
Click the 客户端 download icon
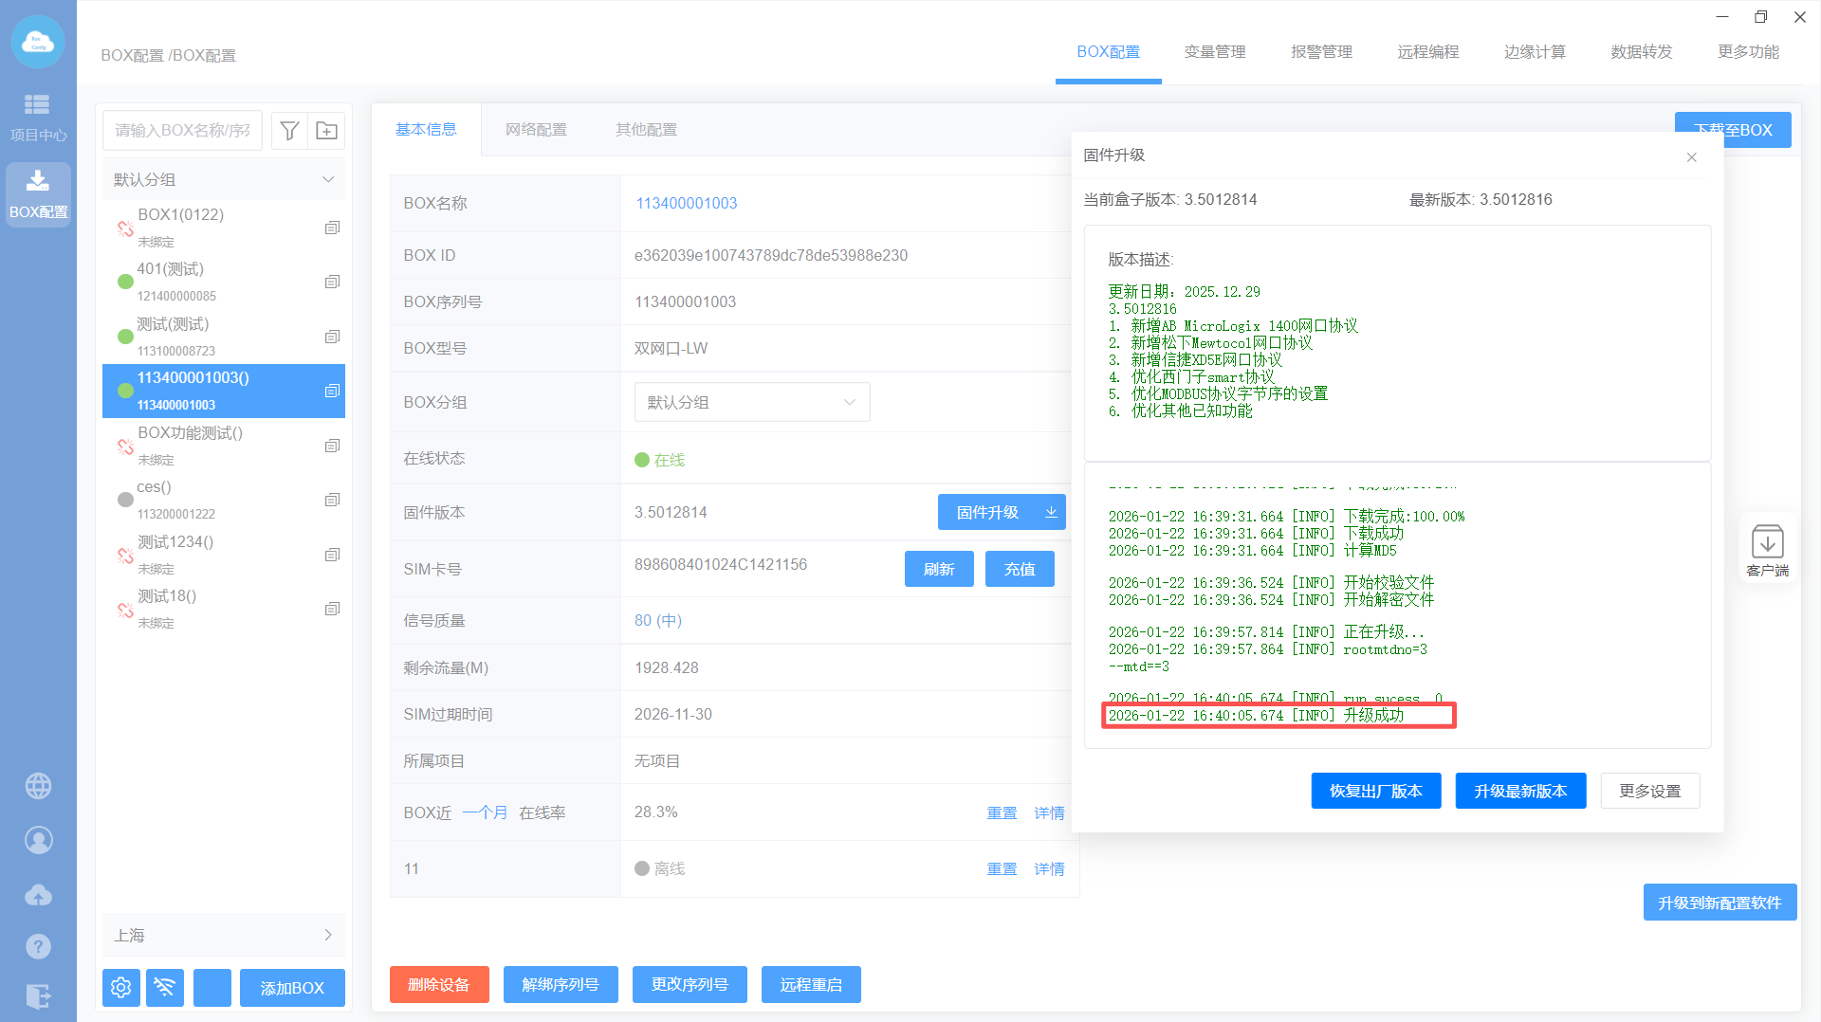[x=1767, y=550]
